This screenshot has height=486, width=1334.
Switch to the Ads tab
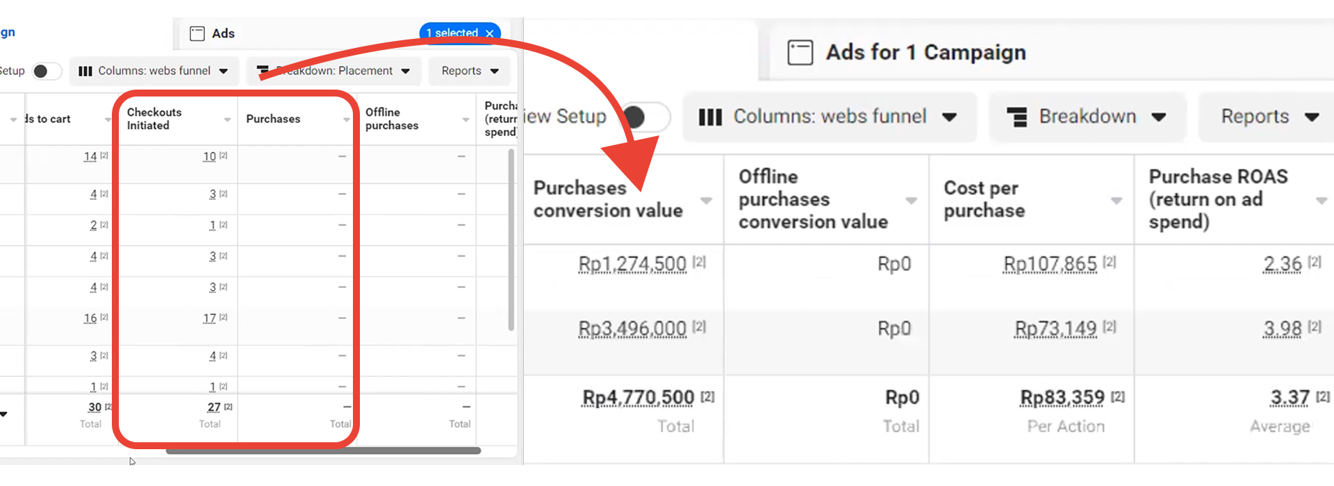(223, 33)
